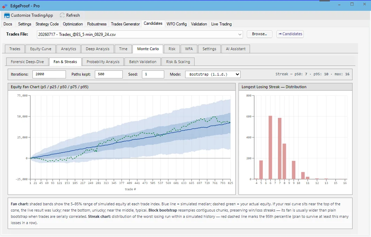Click the 'Block bootstrap' bold description text
Screen dimensions: 371x237
163,210
